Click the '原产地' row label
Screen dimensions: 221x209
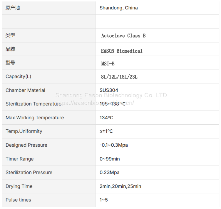click(13, 8)
